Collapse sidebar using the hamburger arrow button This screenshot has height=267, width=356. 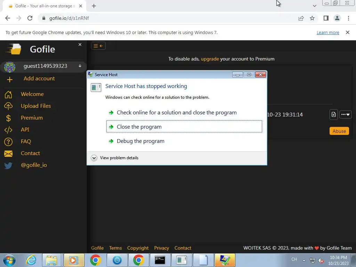(x=98, y=46)
